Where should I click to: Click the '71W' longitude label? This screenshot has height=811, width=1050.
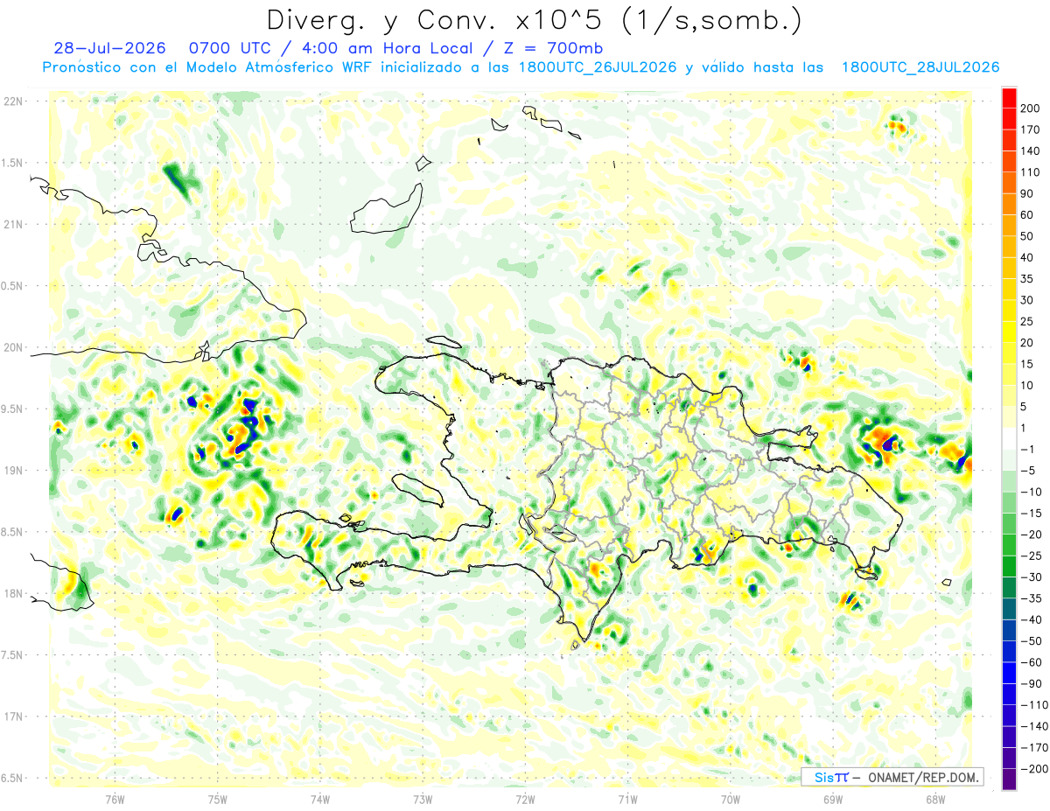tap(627, 798)
